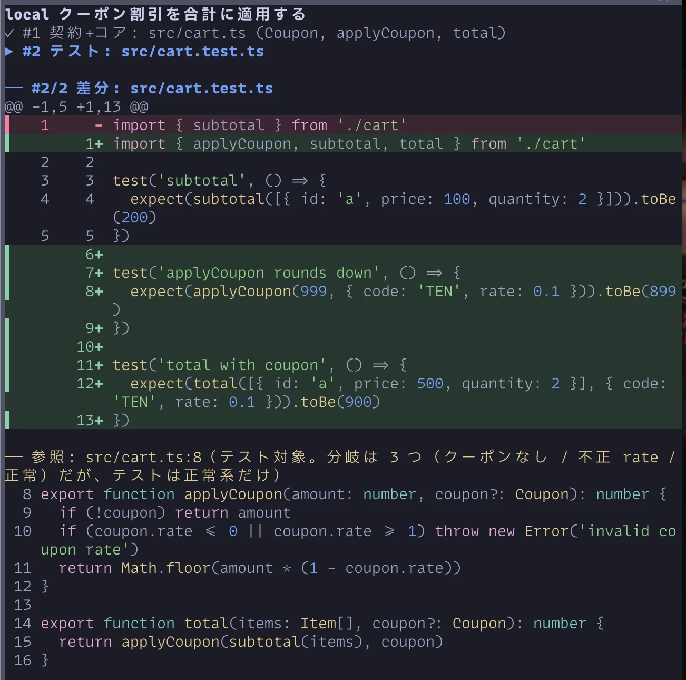
Task: Click the red minus marker on deleted import line
Action: point(99,125)
